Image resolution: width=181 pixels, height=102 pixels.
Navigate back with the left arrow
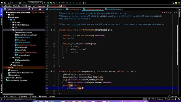tap(12, 3)
